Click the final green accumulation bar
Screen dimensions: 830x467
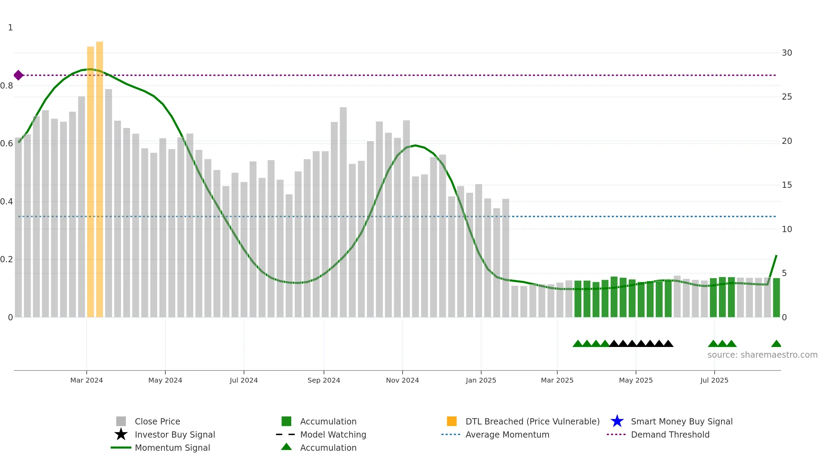click(776, 297)
